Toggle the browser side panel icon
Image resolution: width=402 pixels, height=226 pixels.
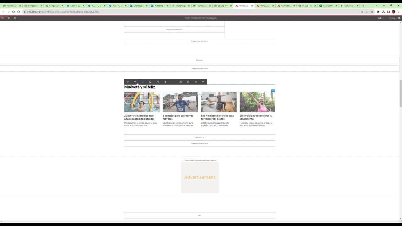click(388, 12)
